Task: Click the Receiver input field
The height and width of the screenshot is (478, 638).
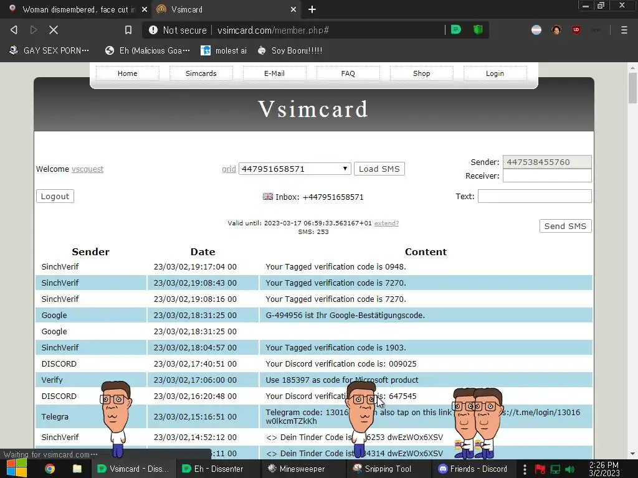Action: click(547, 176)
